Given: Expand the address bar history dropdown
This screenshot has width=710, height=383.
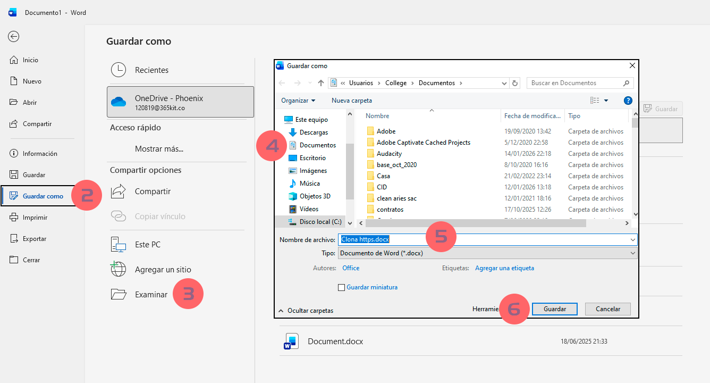Looking at the screenshot, I should point(504,83).
